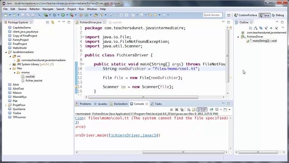Click the Debug bug icon in toolbar
This screenshot has width=289, height=163.
pos(54,15)
